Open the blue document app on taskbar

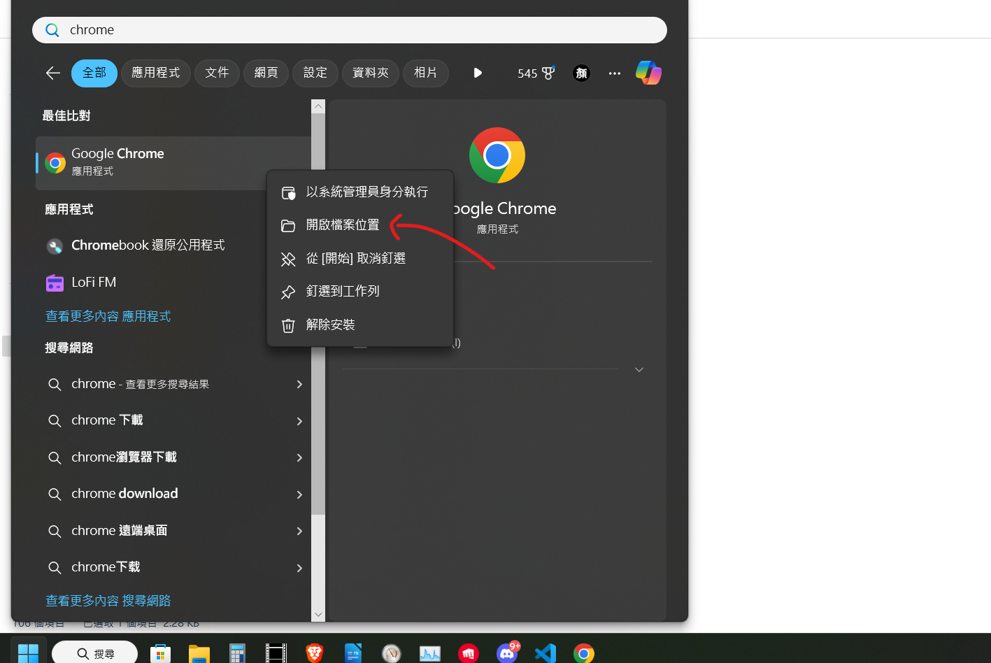(x=353, y=653)
